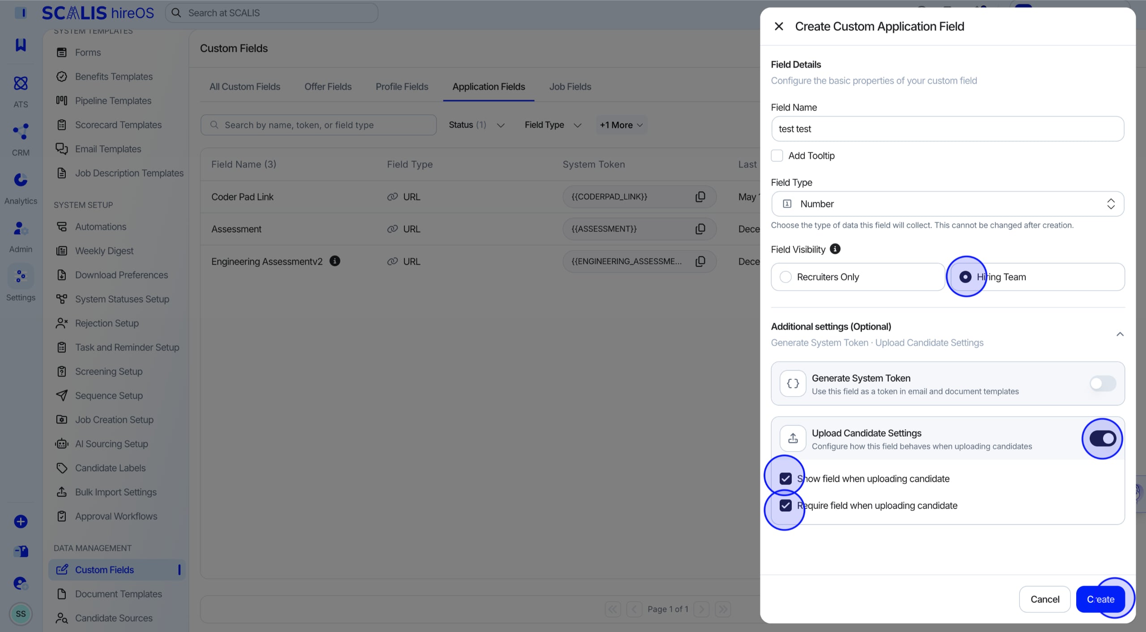This screenshot has width=1146, height=632.
Task: Click info icon beside Engineering Assessmentv2
Action: pyautogui.click(x=335, y=261)
